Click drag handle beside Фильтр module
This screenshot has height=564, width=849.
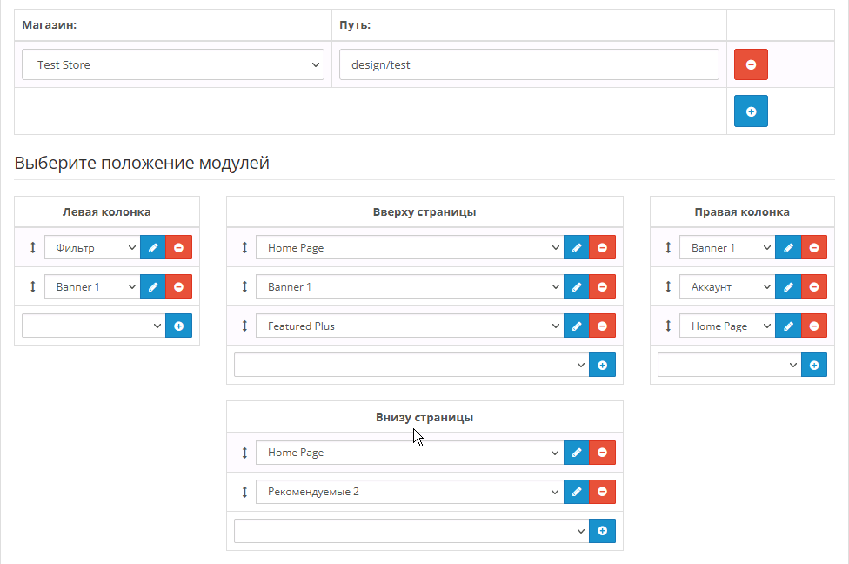click(x=33, y=248)
